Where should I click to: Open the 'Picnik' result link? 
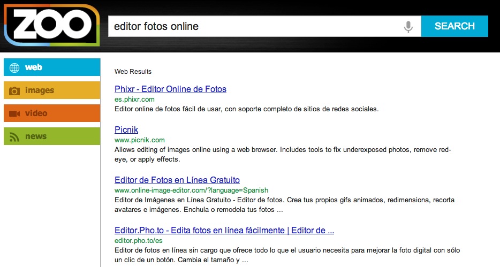(x=126, y=129)
